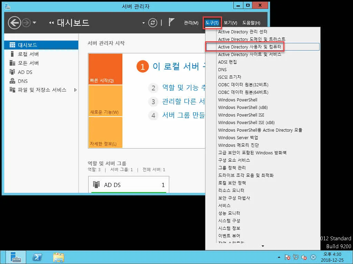Open Windows PowerShell from the taskbar

click(37, 257)
